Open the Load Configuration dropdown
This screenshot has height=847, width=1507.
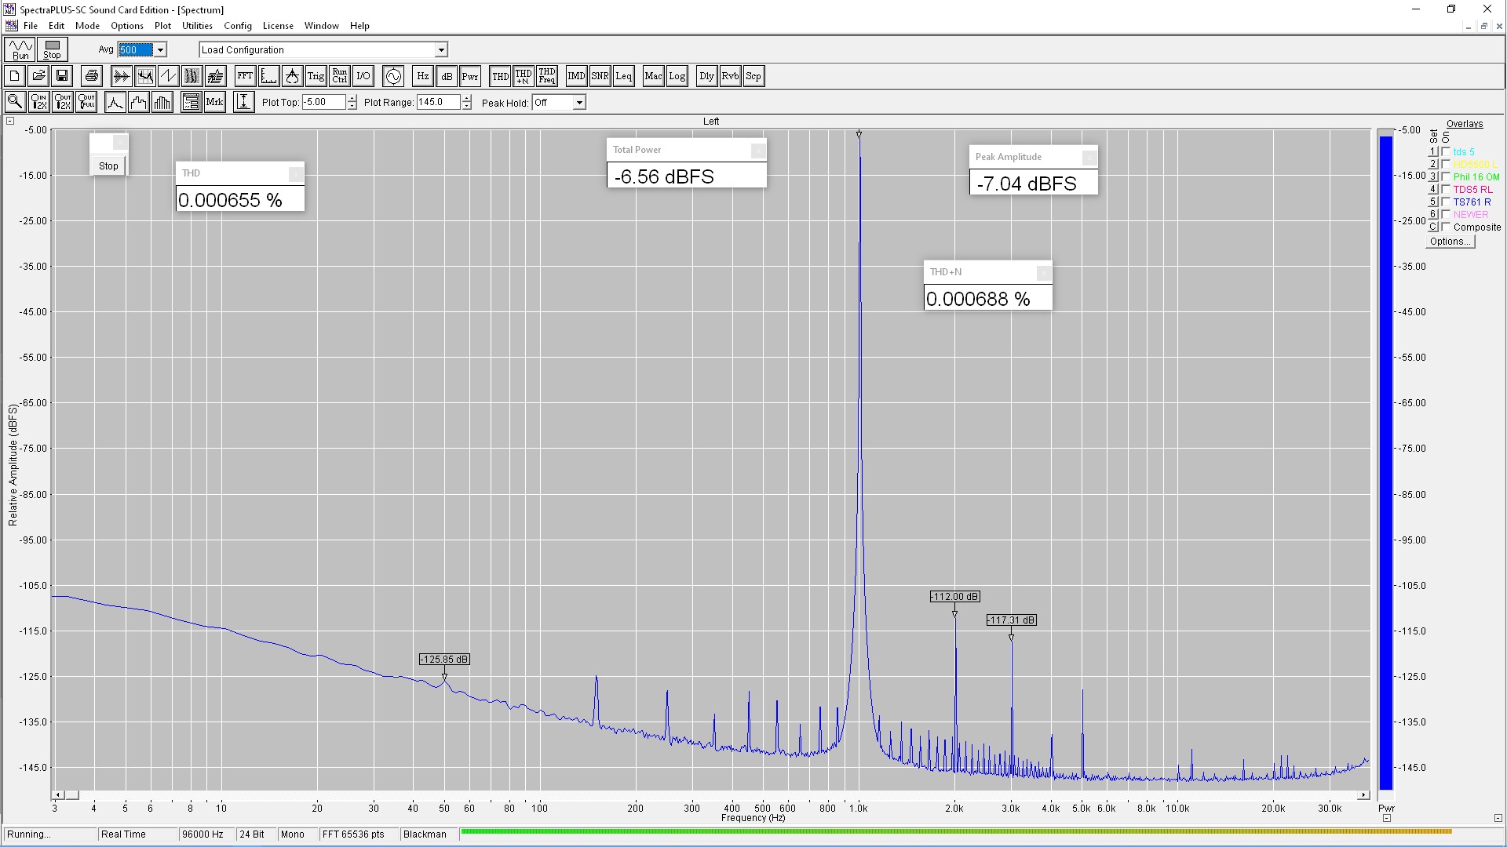click(x=441, y=50)
